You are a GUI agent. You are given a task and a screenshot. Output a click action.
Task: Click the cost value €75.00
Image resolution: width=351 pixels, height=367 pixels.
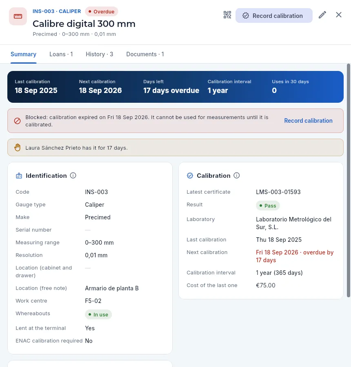[x=265, y=285]
